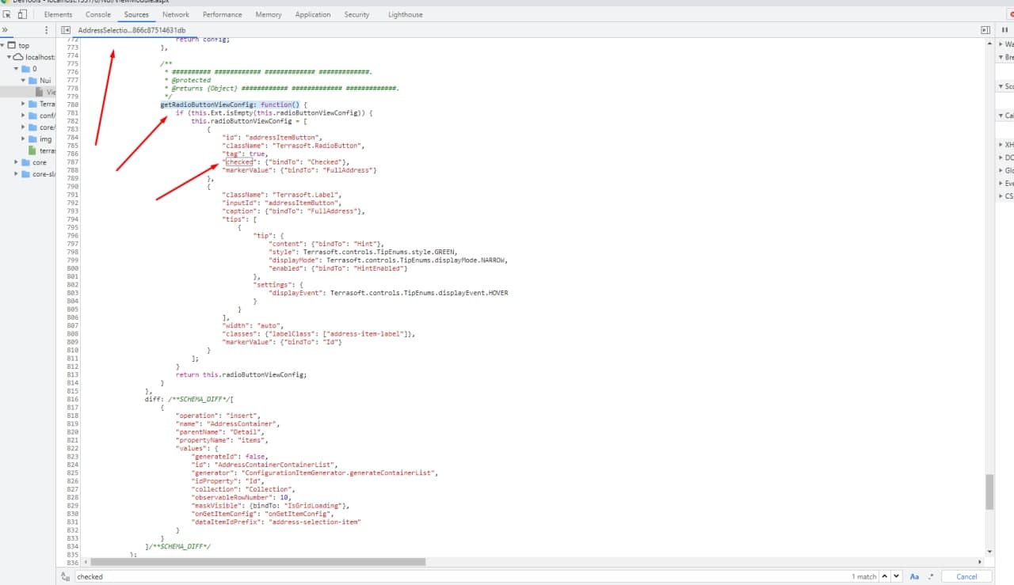1014x585 pixels.
Task: Go to next search match
Action: (x=896, y=576)
